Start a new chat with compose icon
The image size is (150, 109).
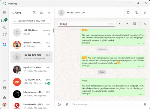point(34,13)
